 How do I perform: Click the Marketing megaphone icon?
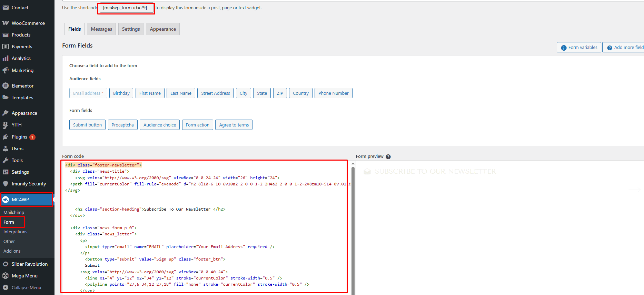[x=6, y=70]
